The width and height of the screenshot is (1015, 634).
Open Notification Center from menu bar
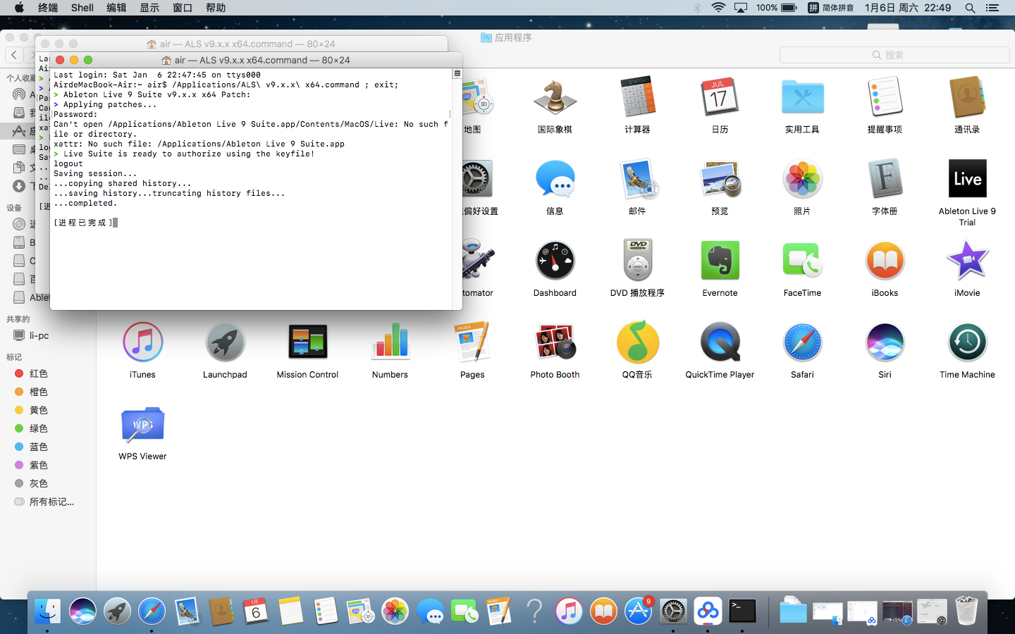(992, 8)
